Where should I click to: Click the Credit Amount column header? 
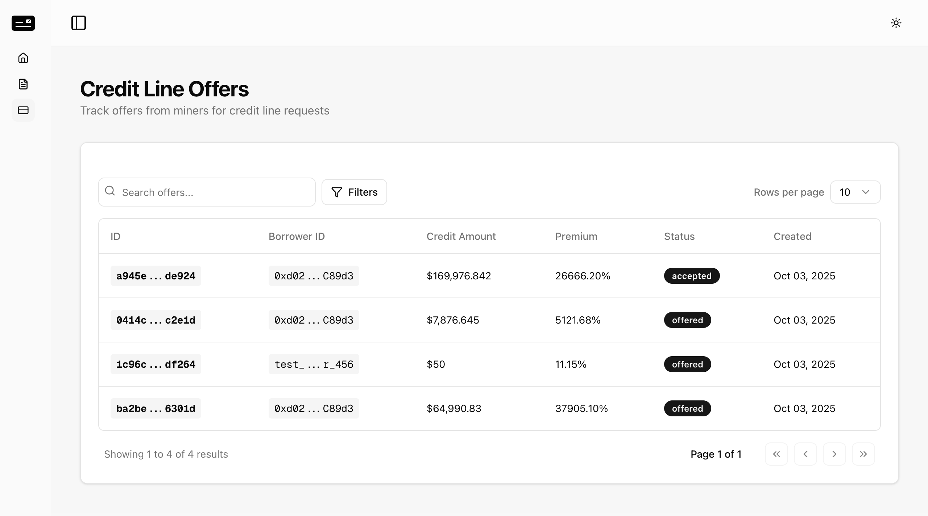coord(461,236)
